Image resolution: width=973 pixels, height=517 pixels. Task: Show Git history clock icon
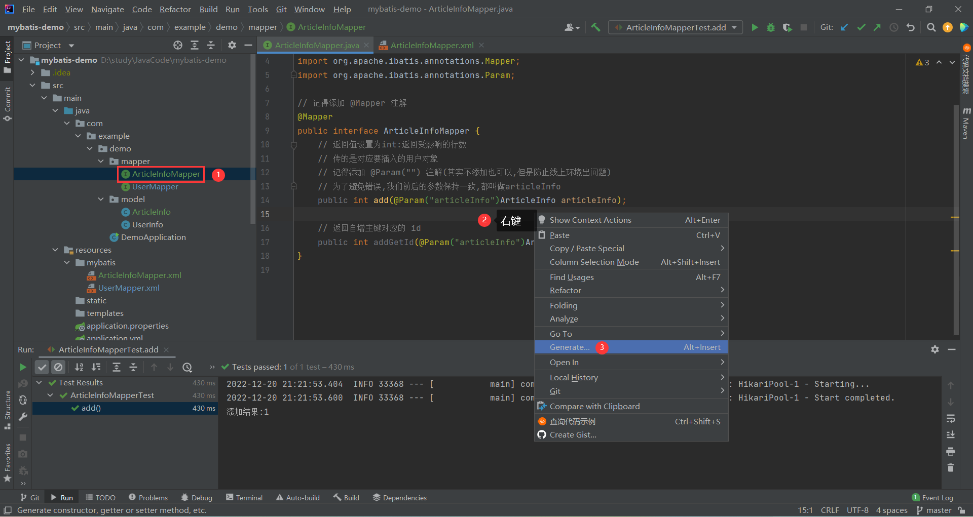[x=894, y=27]
